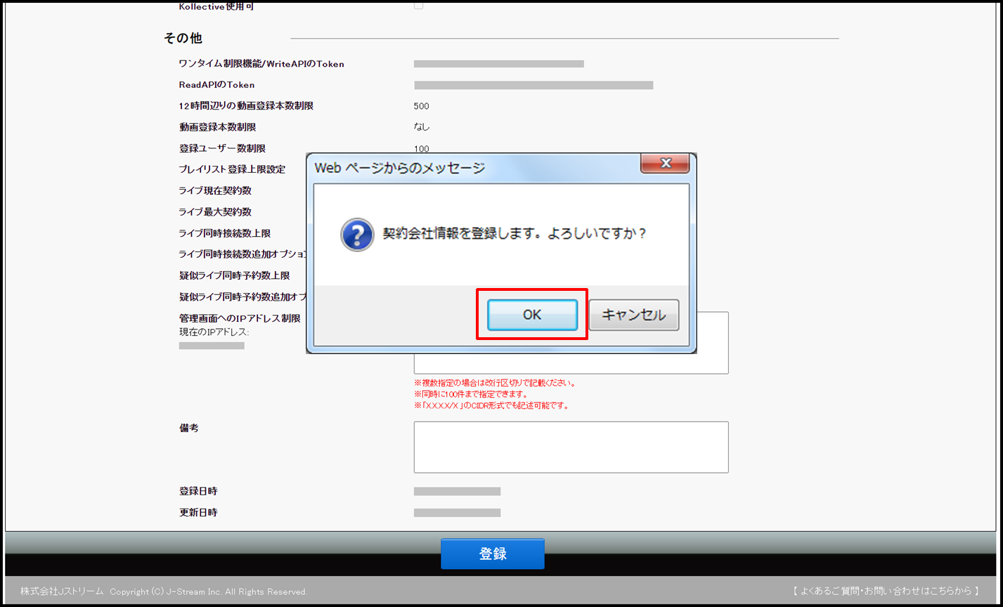Click the blue question mark icon
The image size is (1003, 607).
357,234
